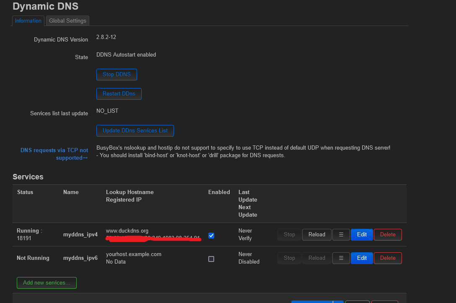This screenshot has height=303, width=456.
Task: Click the Running : 18191 status cell
Action: (29, 234)
